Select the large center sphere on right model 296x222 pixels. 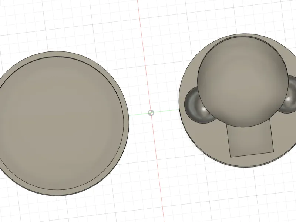click(243, 81)
